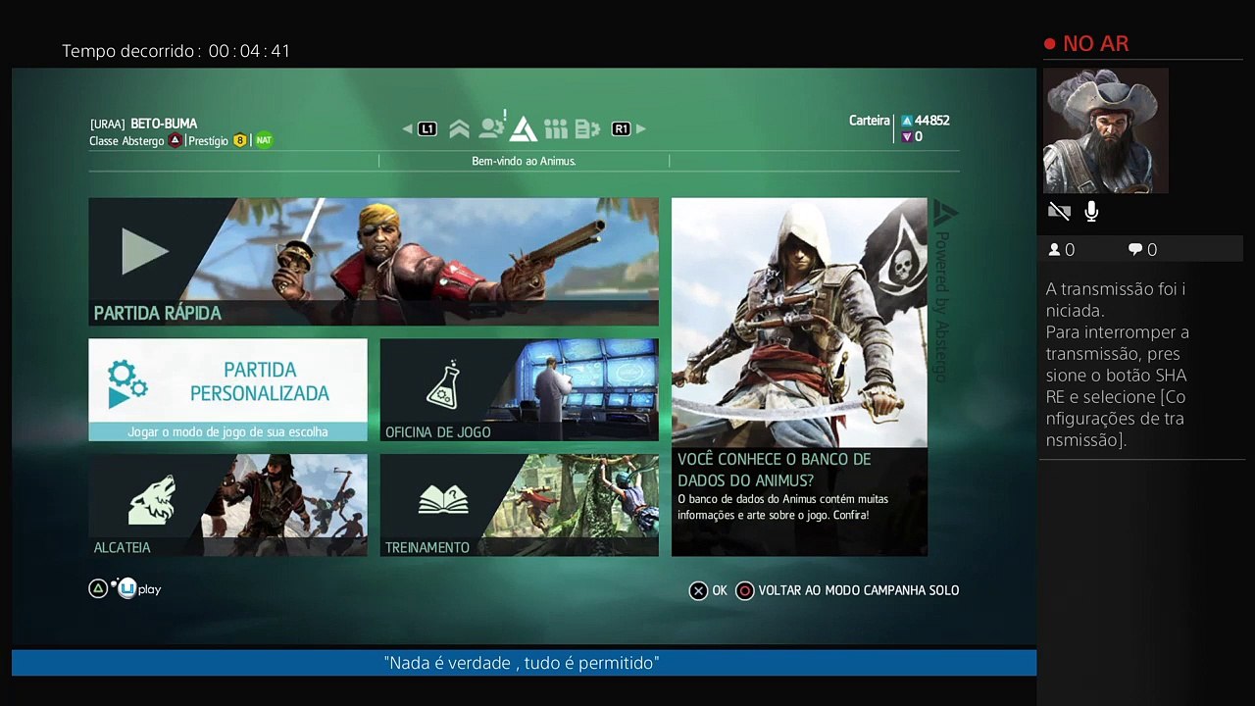The image size is (1255, 706).
Task: Click the red NO AR live indicator
Action: point(1086,43)
